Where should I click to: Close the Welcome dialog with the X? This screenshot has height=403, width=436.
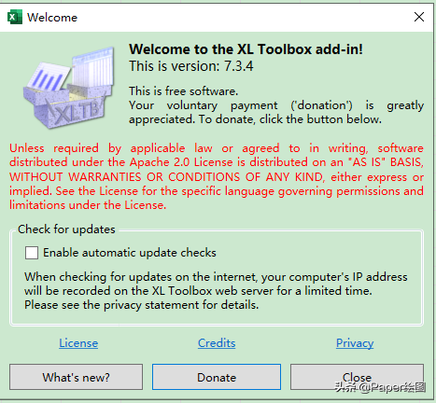pyautogui.click(x=419, y=17)
